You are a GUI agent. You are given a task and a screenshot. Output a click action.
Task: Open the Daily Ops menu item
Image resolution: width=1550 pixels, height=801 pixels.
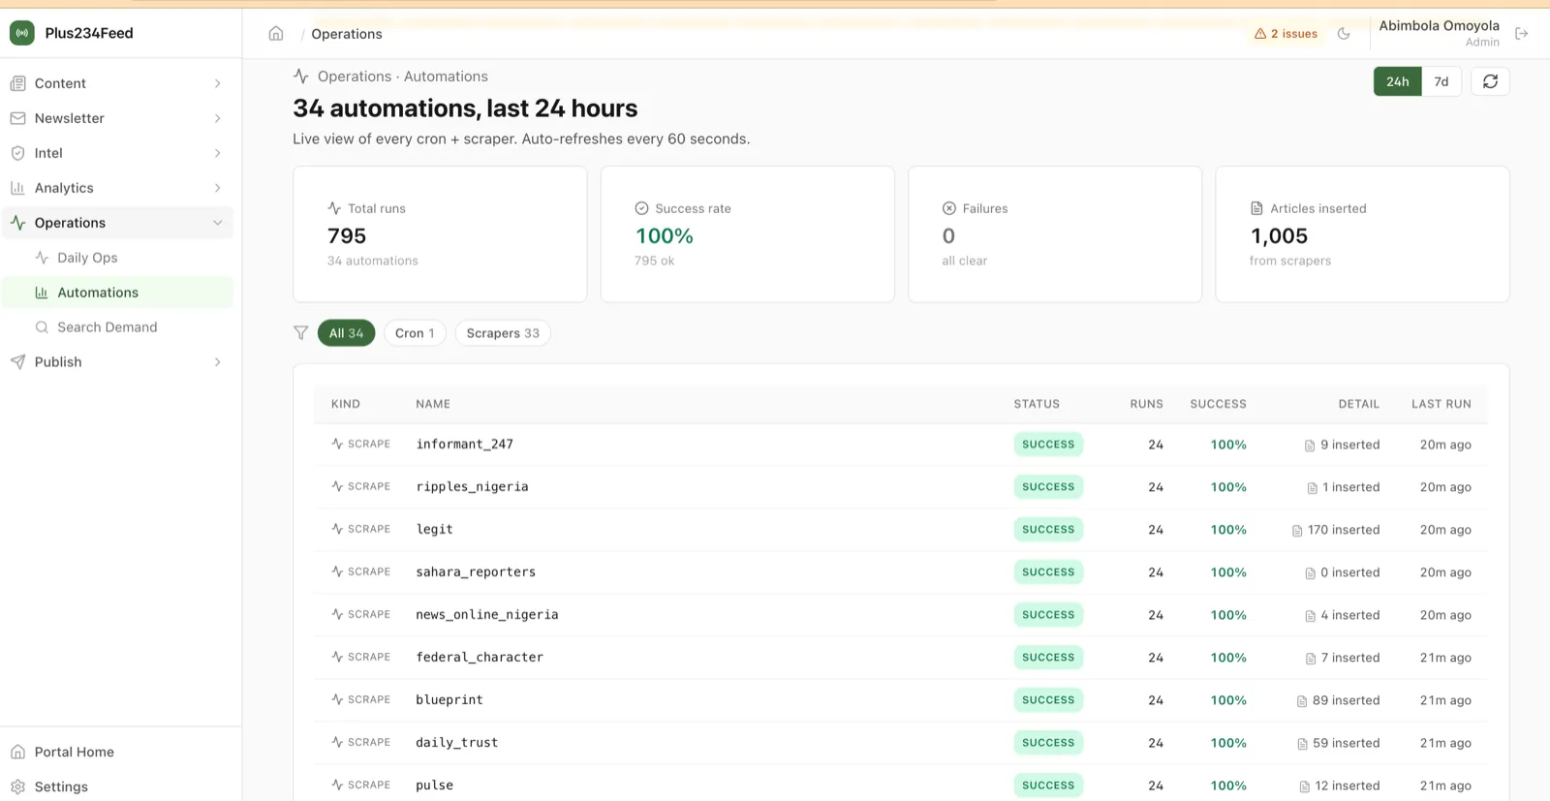click(118, 258)
